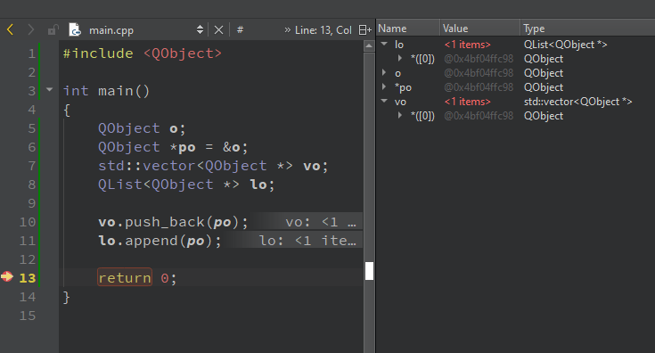Image resolution: width=655 pixels, height=353 pixels.
Task: Click the return keyword on line 13
Action: pyautogui.click(x=125, y=277)
